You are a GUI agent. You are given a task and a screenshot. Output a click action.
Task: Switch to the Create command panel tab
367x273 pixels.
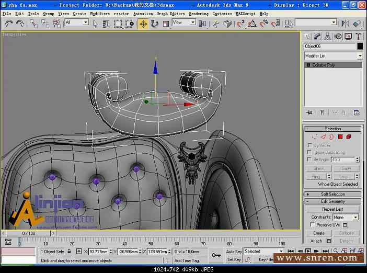[307, 37]
